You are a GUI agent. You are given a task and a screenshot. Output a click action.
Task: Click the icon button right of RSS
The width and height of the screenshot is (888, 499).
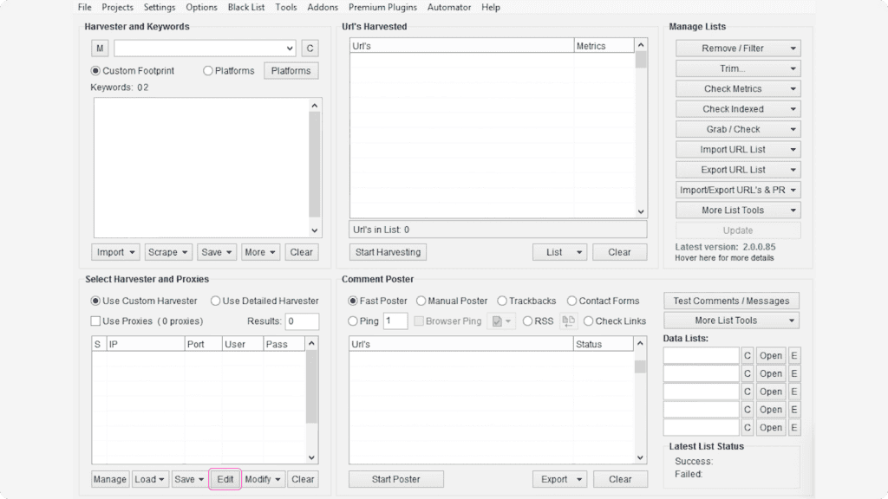569,321
